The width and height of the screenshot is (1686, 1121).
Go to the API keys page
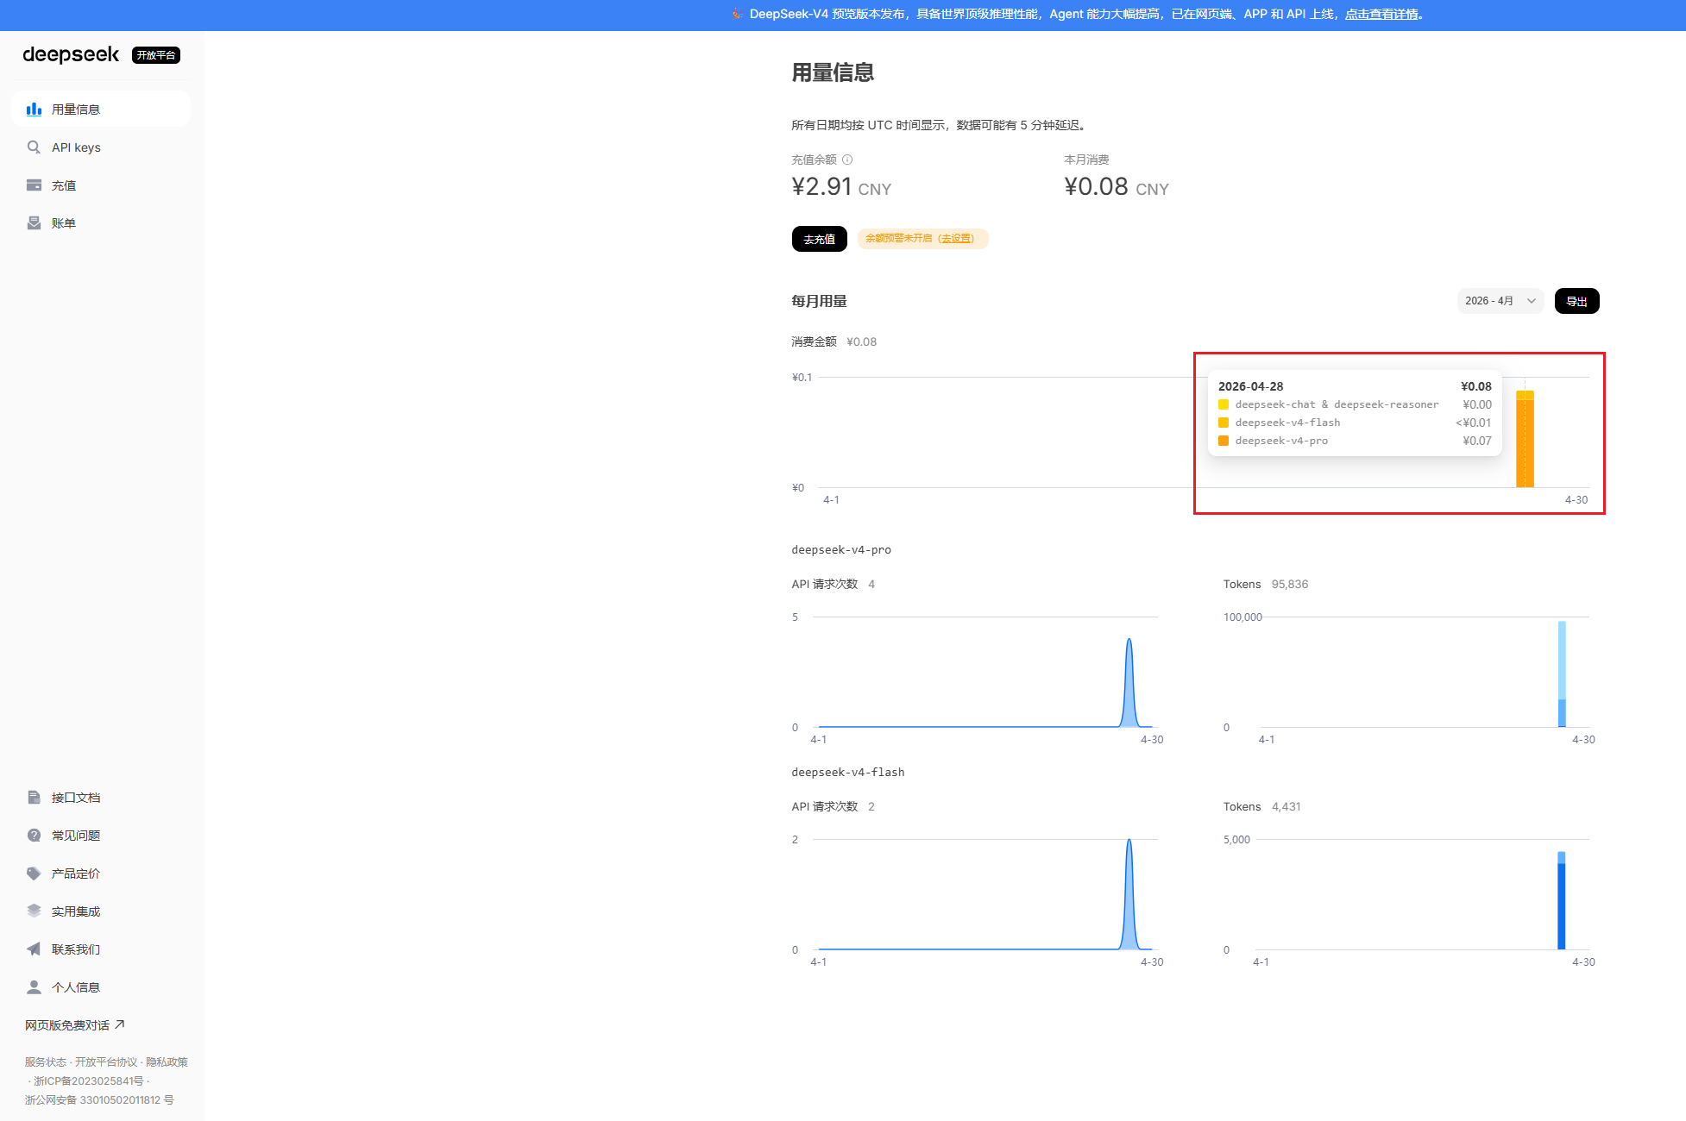tap(101, 147)
